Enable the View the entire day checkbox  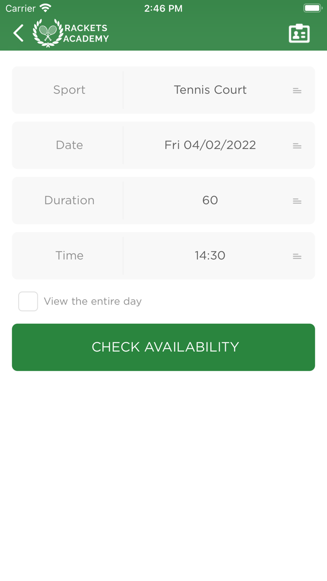[x=28, y=301]
